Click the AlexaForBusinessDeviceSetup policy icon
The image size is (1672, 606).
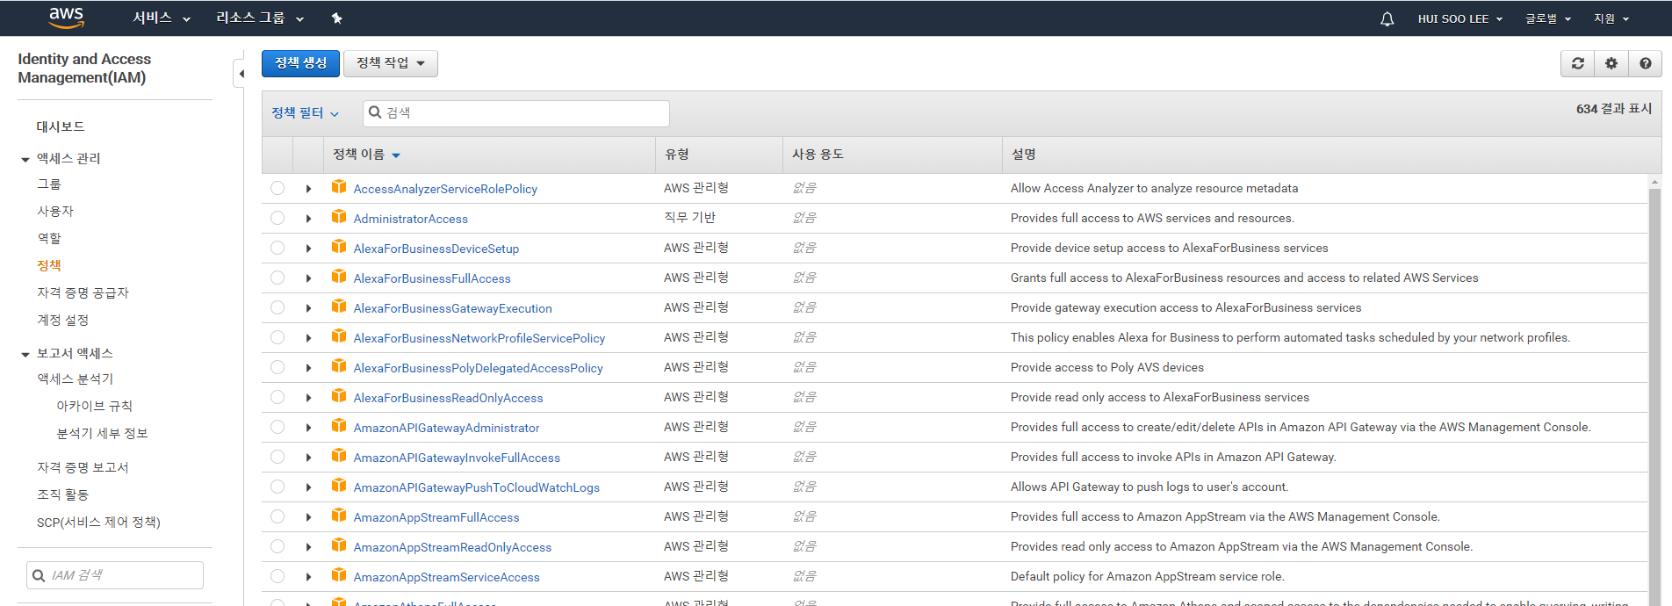click(339, 247)
